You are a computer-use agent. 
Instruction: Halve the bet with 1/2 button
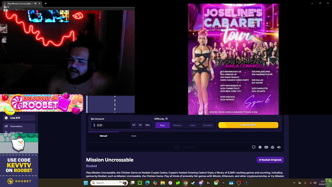pyautogui.click(x=134, y=125)
